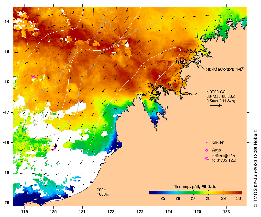Click the colorbar value label '25'
Screen dimensions: 261x217
(x=163, y=199)
